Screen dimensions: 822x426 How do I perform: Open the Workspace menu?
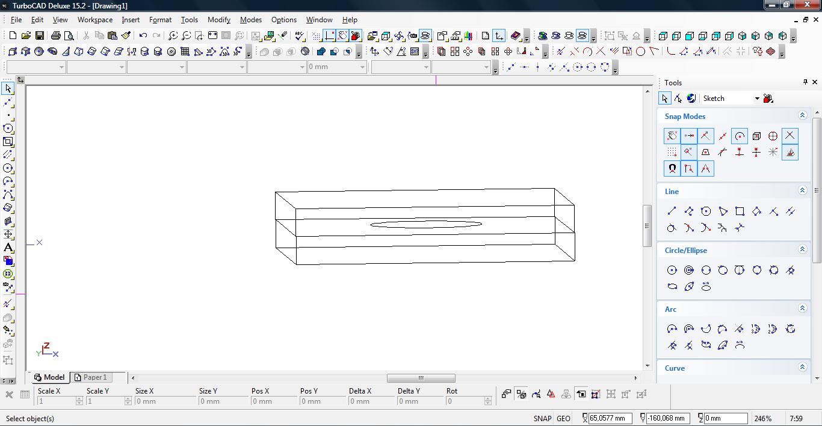pyautogui.click(x=94, y=20)
